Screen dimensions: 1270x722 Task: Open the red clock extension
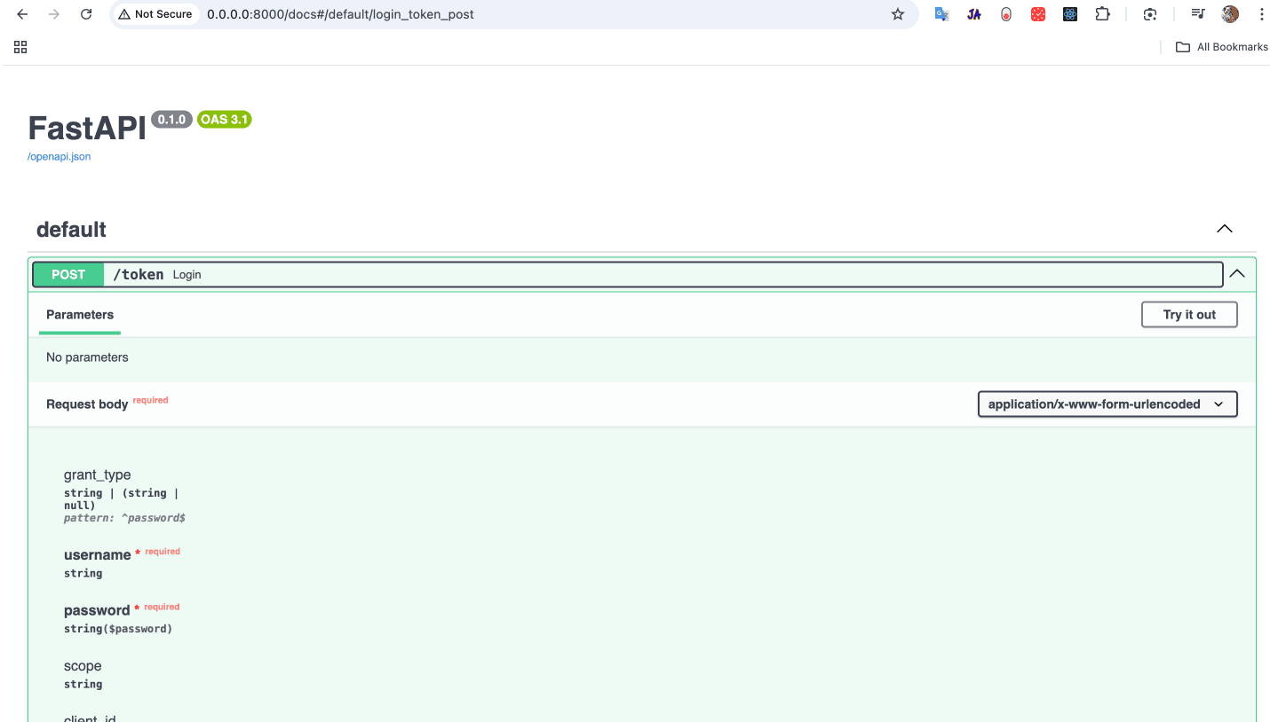click(1038, 14)
